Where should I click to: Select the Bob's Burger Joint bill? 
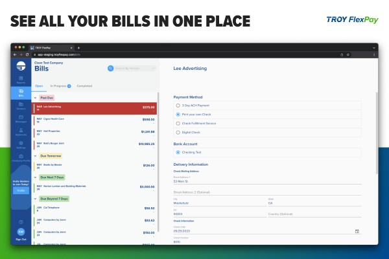94,145
